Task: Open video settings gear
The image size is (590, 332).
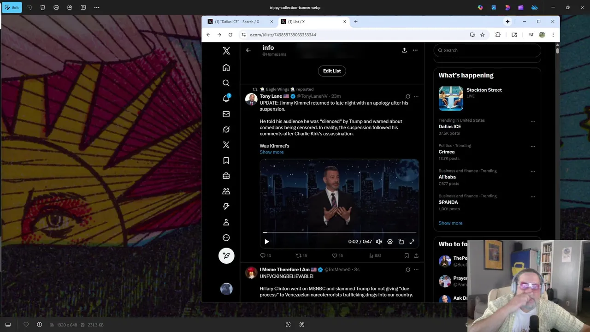Action: tap(390, 242)
